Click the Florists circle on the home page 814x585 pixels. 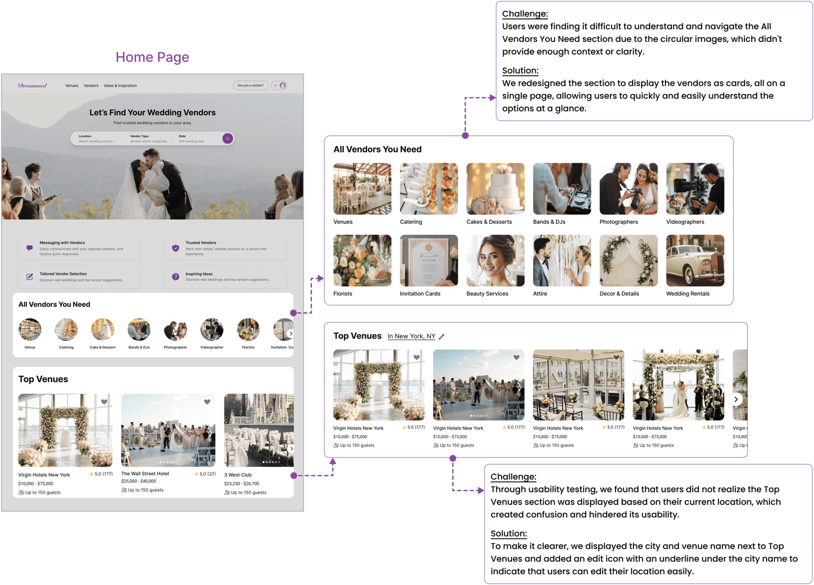tap(248, 330)
